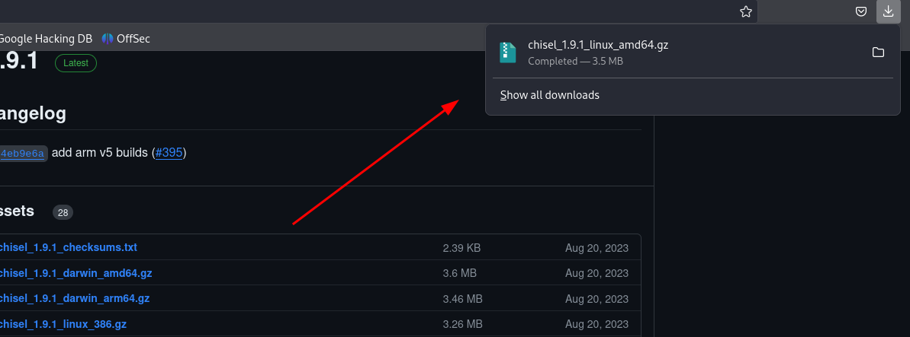Viewport: 910px width, 337px height.
Task: Select Show all downloads
Action: pyautogui.click(x=550, y=95)
